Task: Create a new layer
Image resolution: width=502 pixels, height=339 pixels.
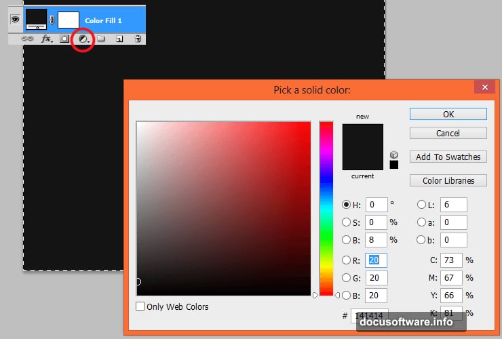Action: 119,39
